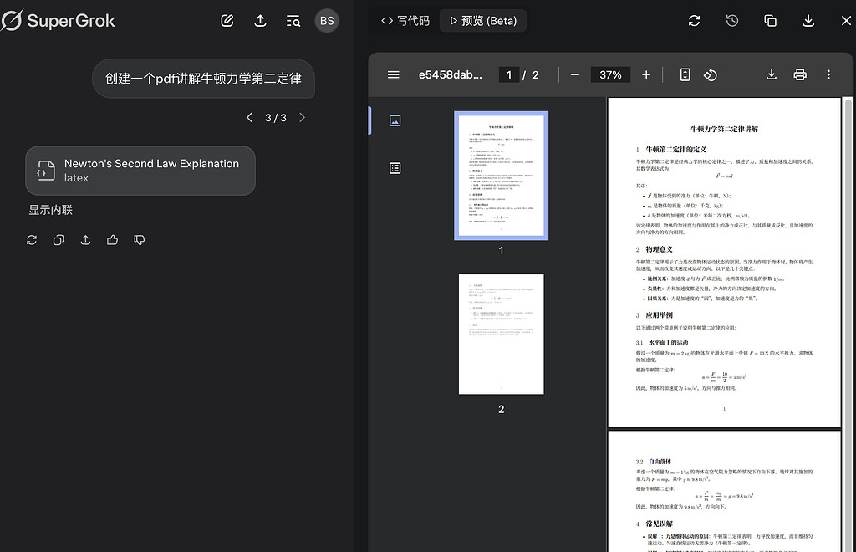
Task: Click the fit to page icon
Action: (x=685, y=74)
